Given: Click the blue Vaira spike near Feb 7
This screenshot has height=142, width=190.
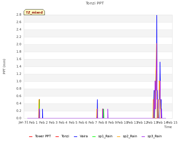Looking at the screenshot, I should coord(97,104).
